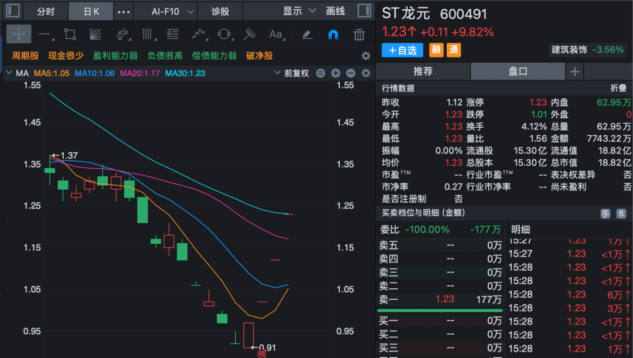Click the trash delete drawings icon
This screenshot has height=358, width=633.
359,35
